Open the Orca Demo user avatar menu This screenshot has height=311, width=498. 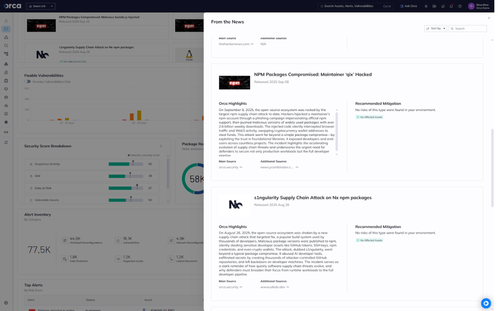pyautogui.click(x=471, y=6)
